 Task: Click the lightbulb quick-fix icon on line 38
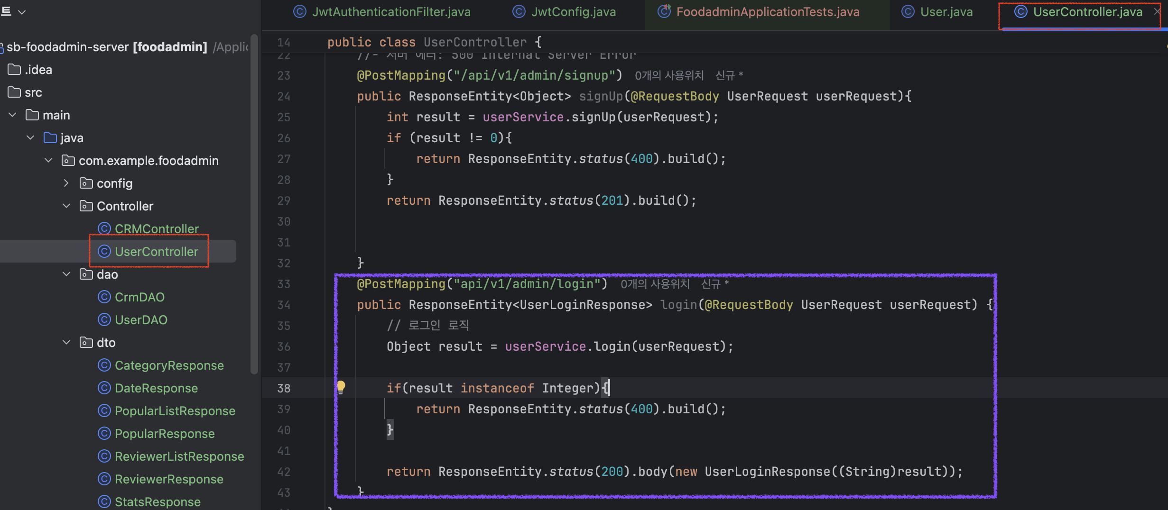(341, 387)
